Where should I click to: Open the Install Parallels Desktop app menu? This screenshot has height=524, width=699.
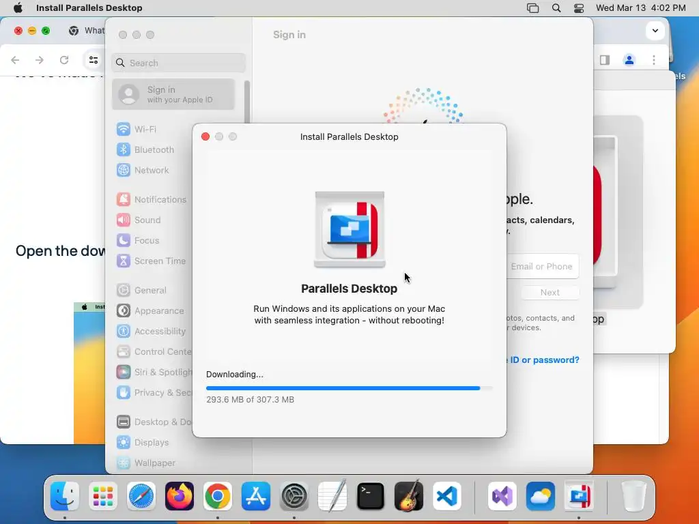tap(89, 8)
